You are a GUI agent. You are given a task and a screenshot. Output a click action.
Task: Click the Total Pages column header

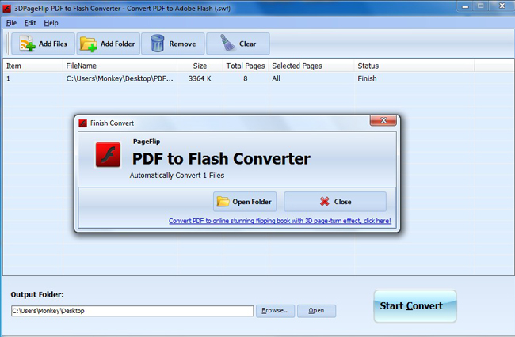click(x=246, y=66)
